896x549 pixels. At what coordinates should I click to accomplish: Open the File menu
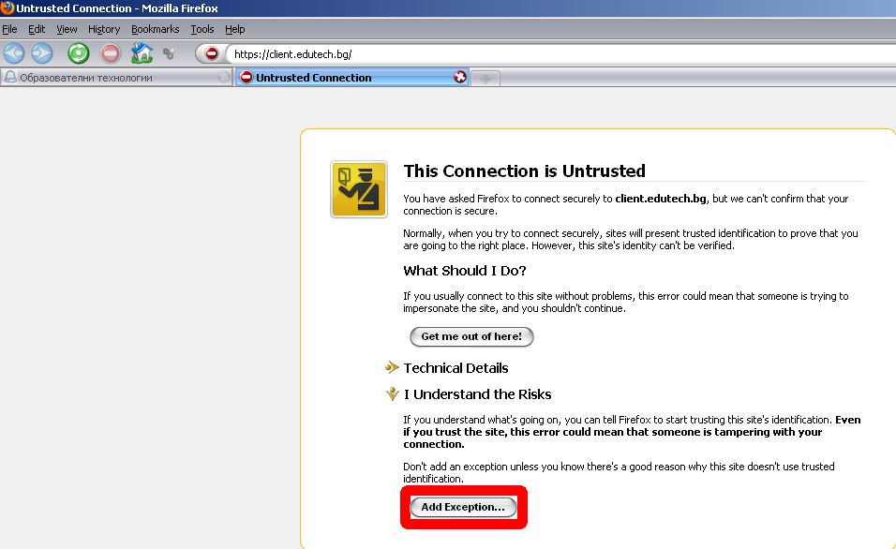[x=9, y=29]
